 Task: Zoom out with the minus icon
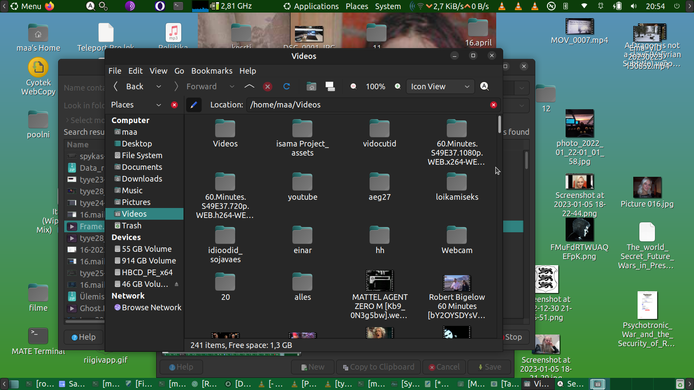pyautogui.click(x=354, y=87)
